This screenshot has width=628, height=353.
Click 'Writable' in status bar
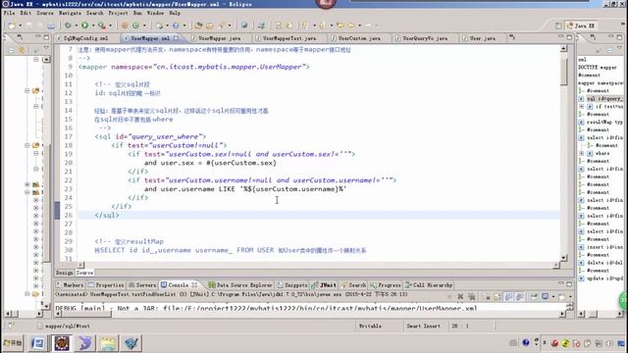[x=370, y=327]
